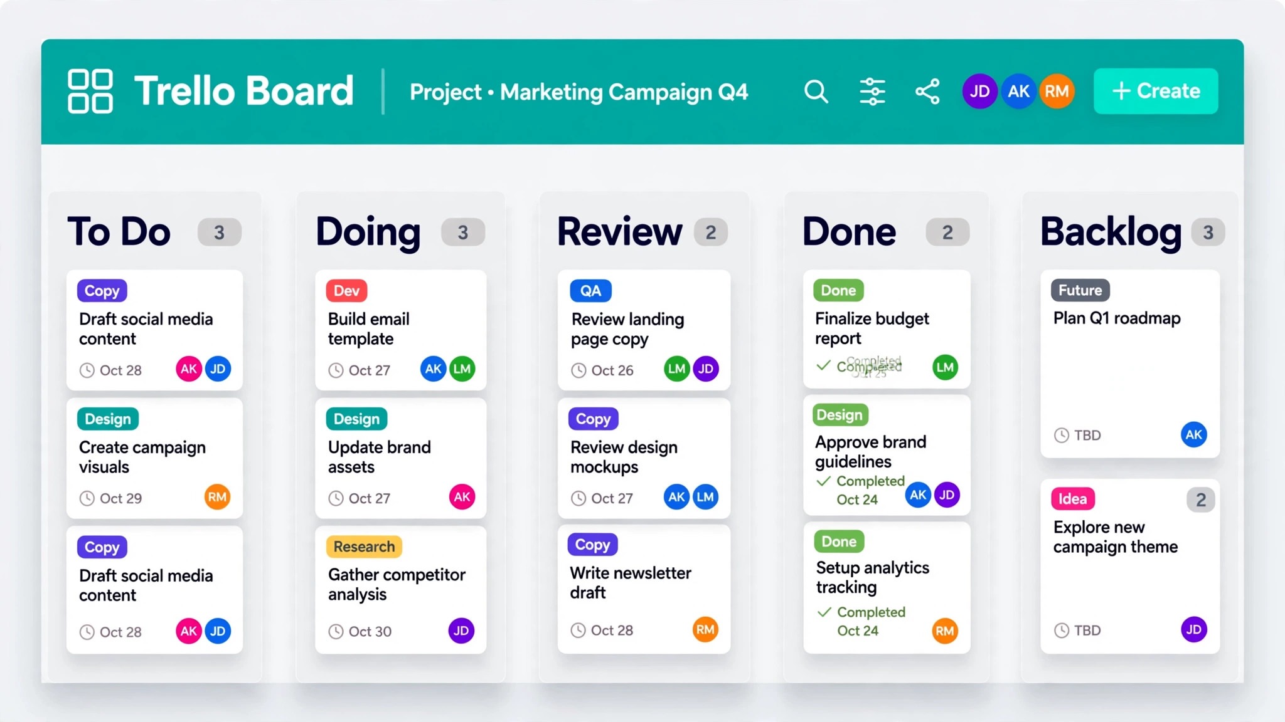1285x722 pixels.
Task: Click the JD member avatar in the header
Action: [979, 92]
